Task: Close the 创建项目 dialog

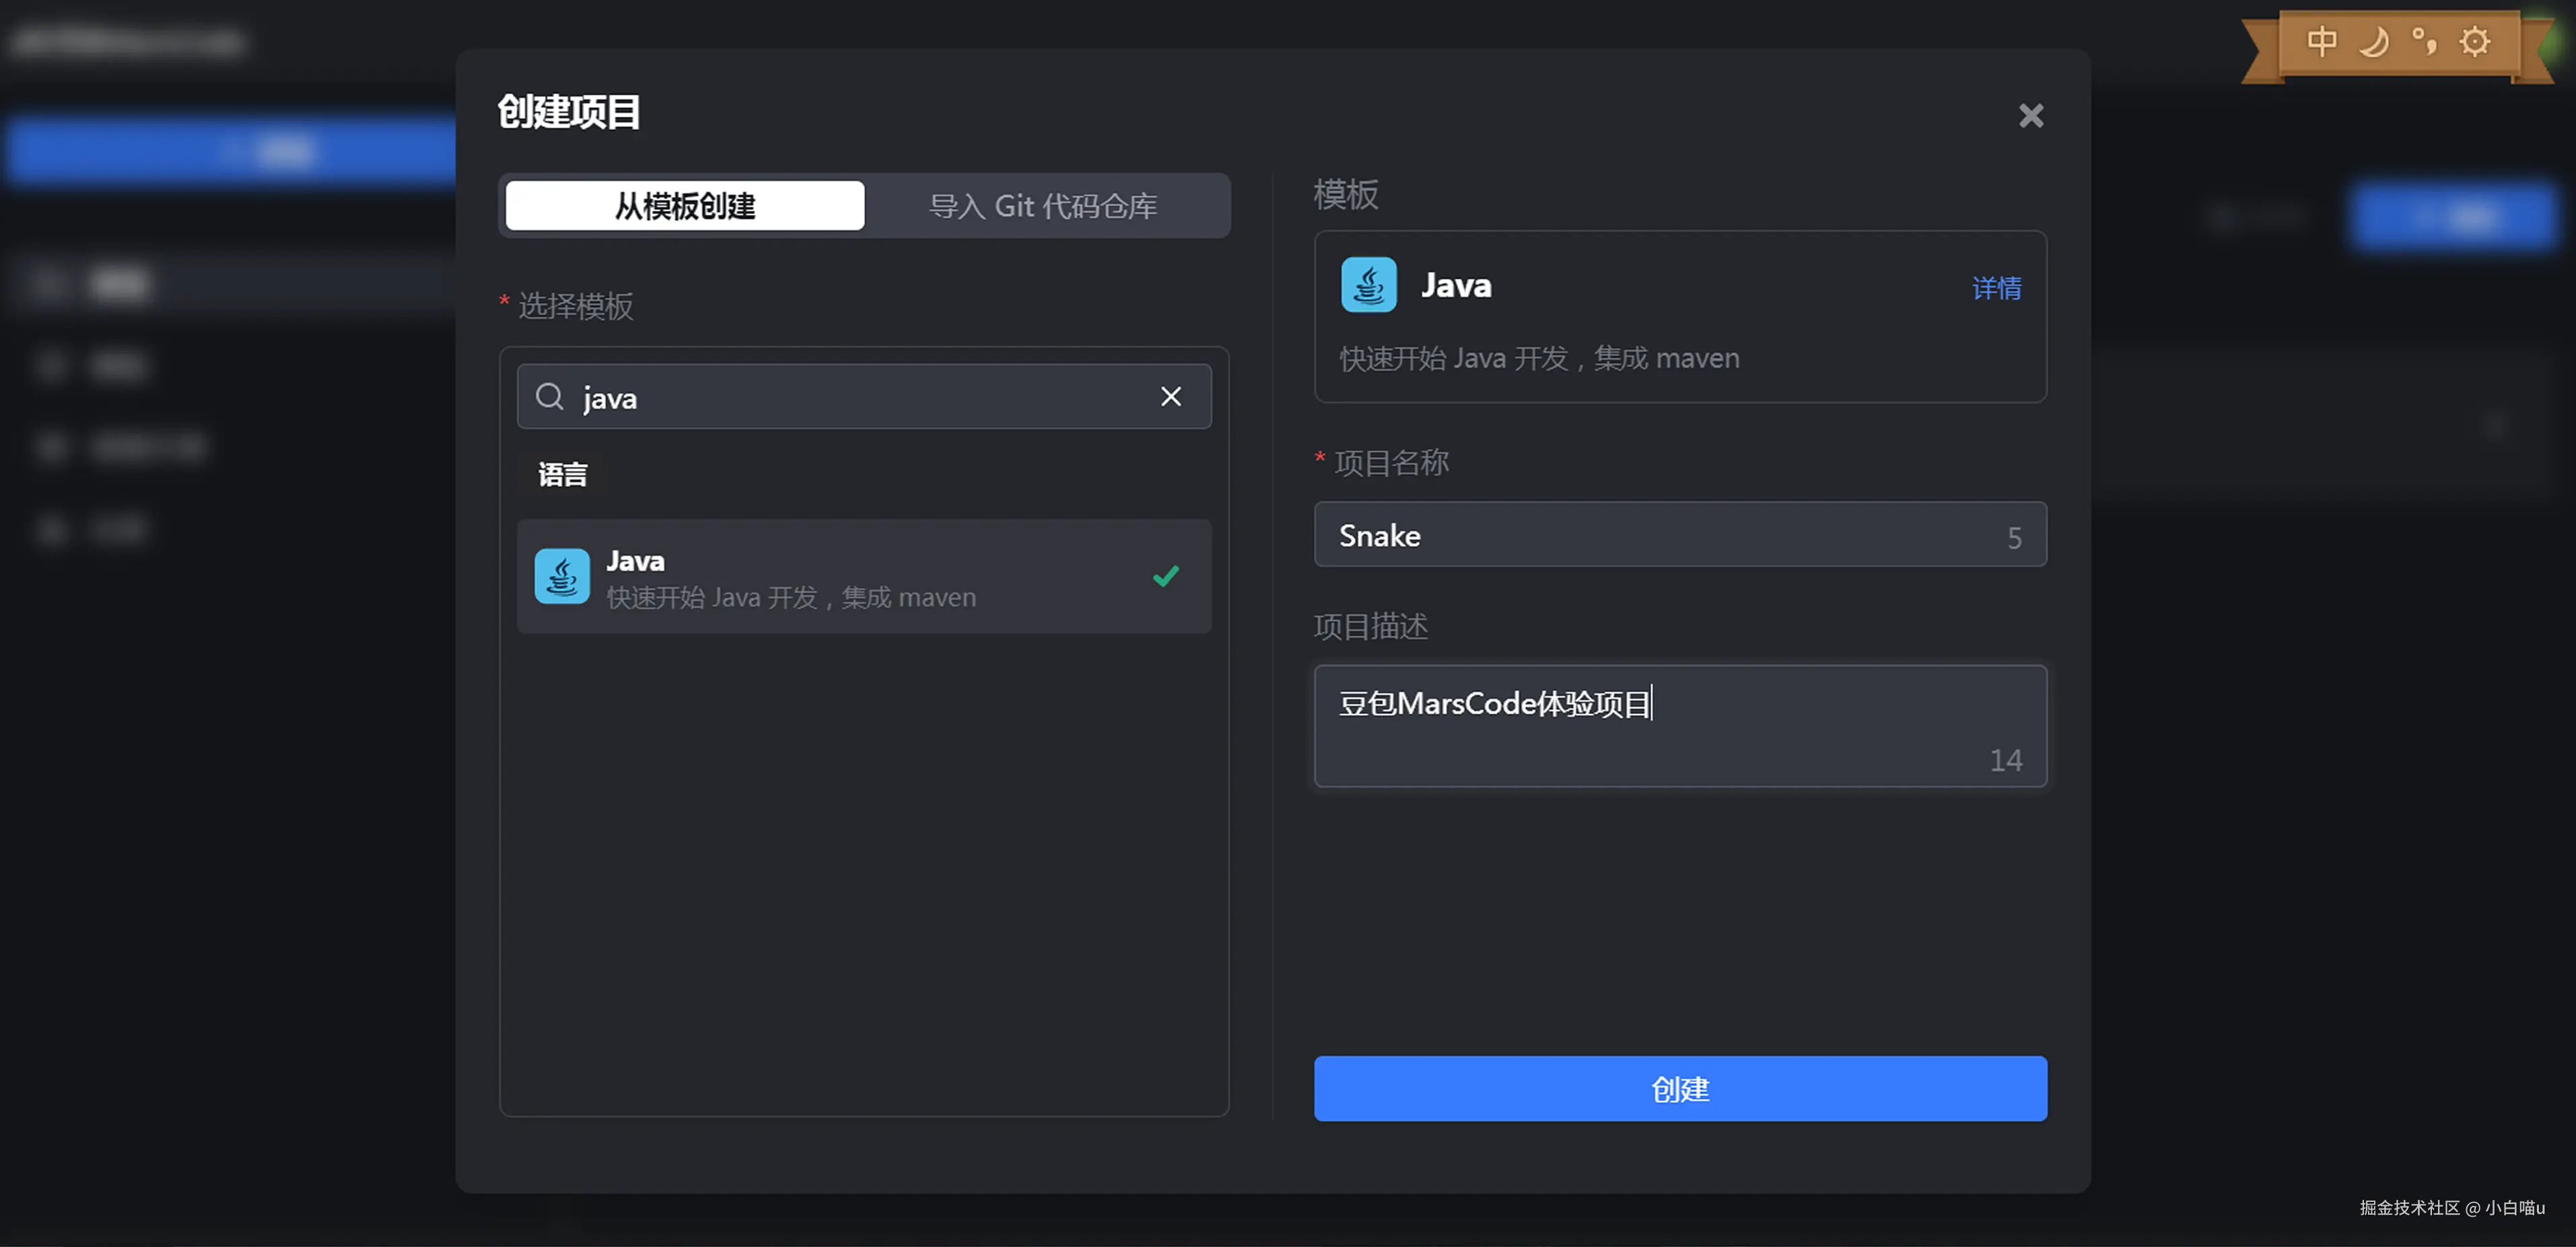Action: [2030, 116]
